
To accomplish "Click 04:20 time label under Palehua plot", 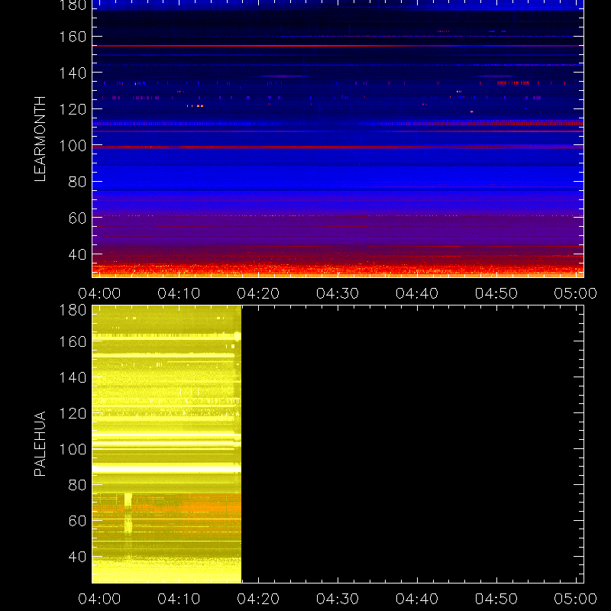I will pyautogui.click(x=258, y=599).
